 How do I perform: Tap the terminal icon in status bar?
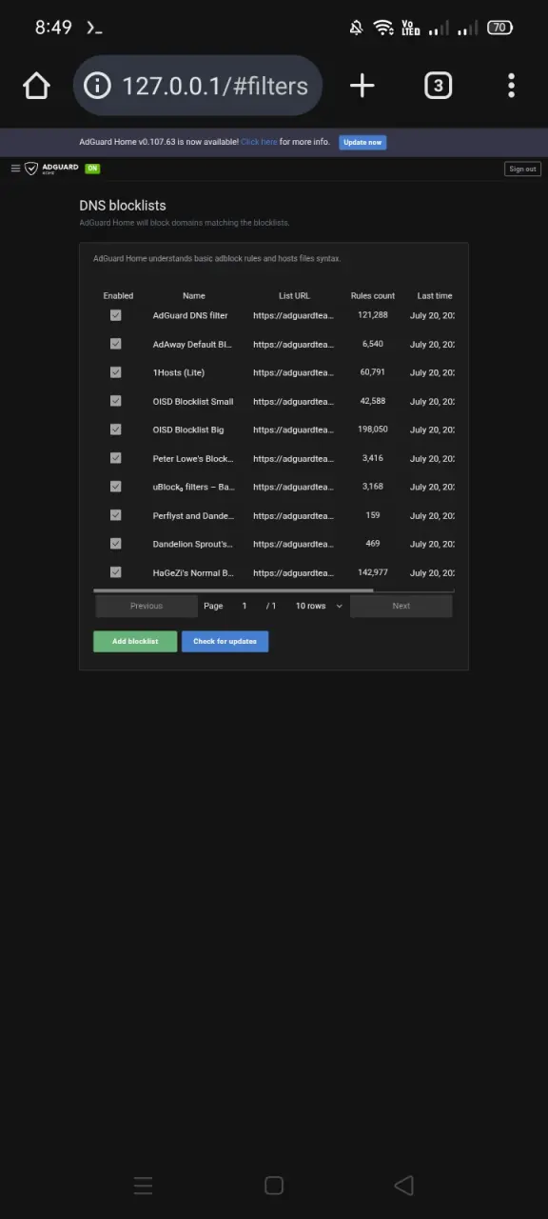coord(94,28)
